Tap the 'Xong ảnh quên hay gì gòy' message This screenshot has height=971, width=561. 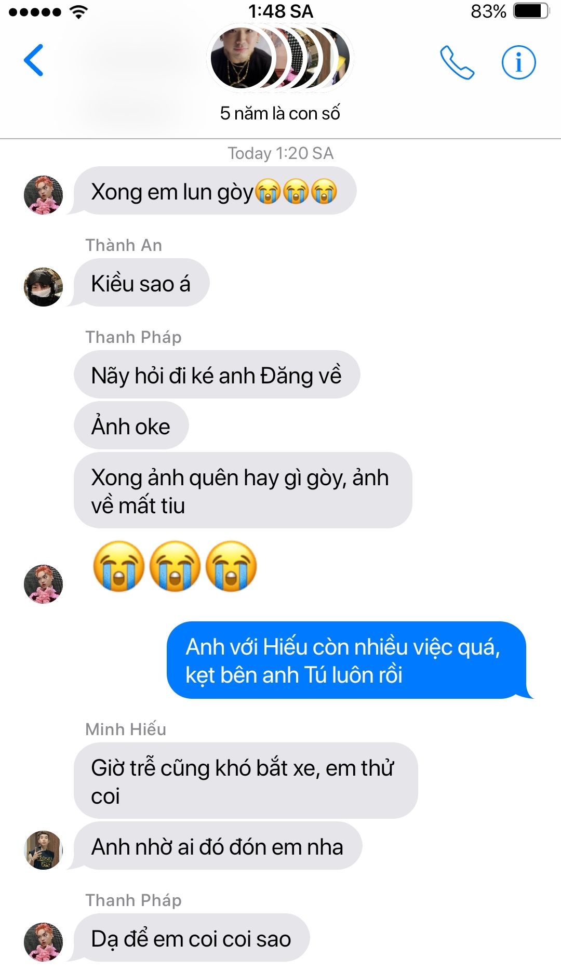point(243,491)
